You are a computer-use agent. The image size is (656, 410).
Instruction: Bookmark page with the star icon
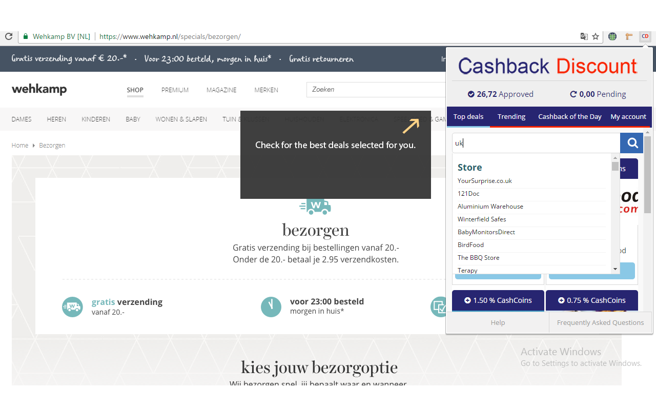point(596,36)
